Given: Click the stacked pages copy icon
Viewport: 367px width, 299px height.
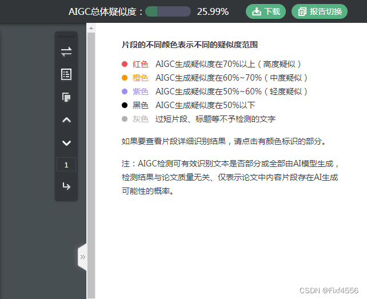Looking at the screenshot, I should pyautogui.click(x=66, y=97).
